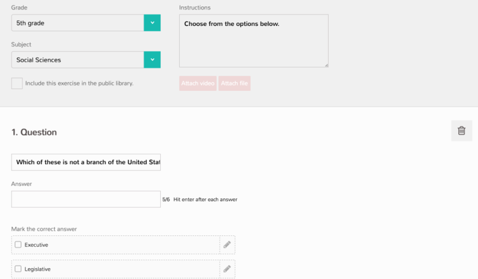Screen dimensions: 478x279
Task: Click the public library checkbox label text
Action: pos(79,83)
